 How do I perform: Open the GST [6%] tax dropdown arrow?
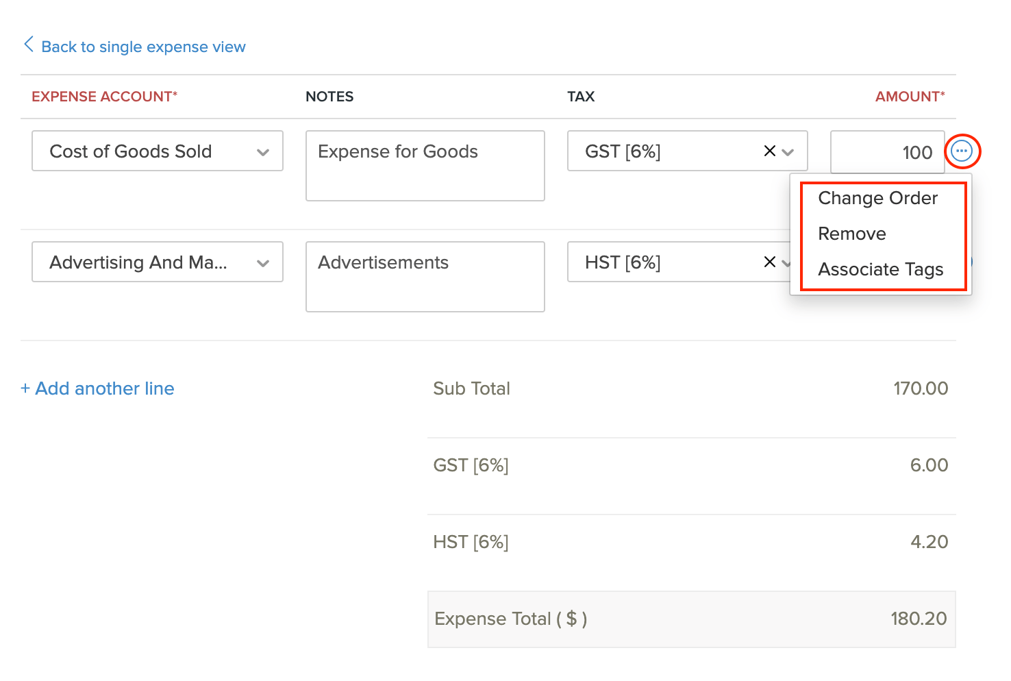(788, 152)
